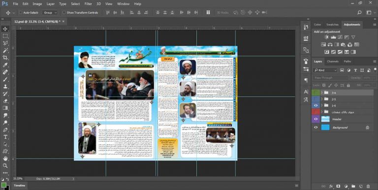This screenshot has width=378, height=190.
Task: Expand the 3-4 layer group
Action: click(x=321, y=93)
